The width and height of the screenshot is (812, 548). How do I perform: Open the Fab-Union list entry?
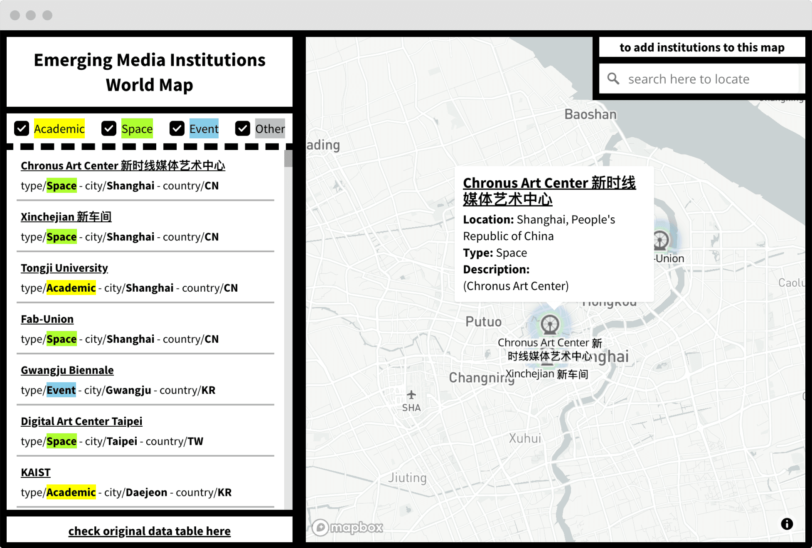coord(47,319)
